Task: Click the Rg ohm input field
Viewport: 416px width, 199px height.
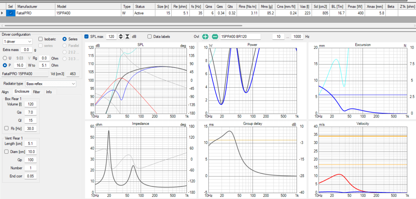Action: tap(44, 58)
